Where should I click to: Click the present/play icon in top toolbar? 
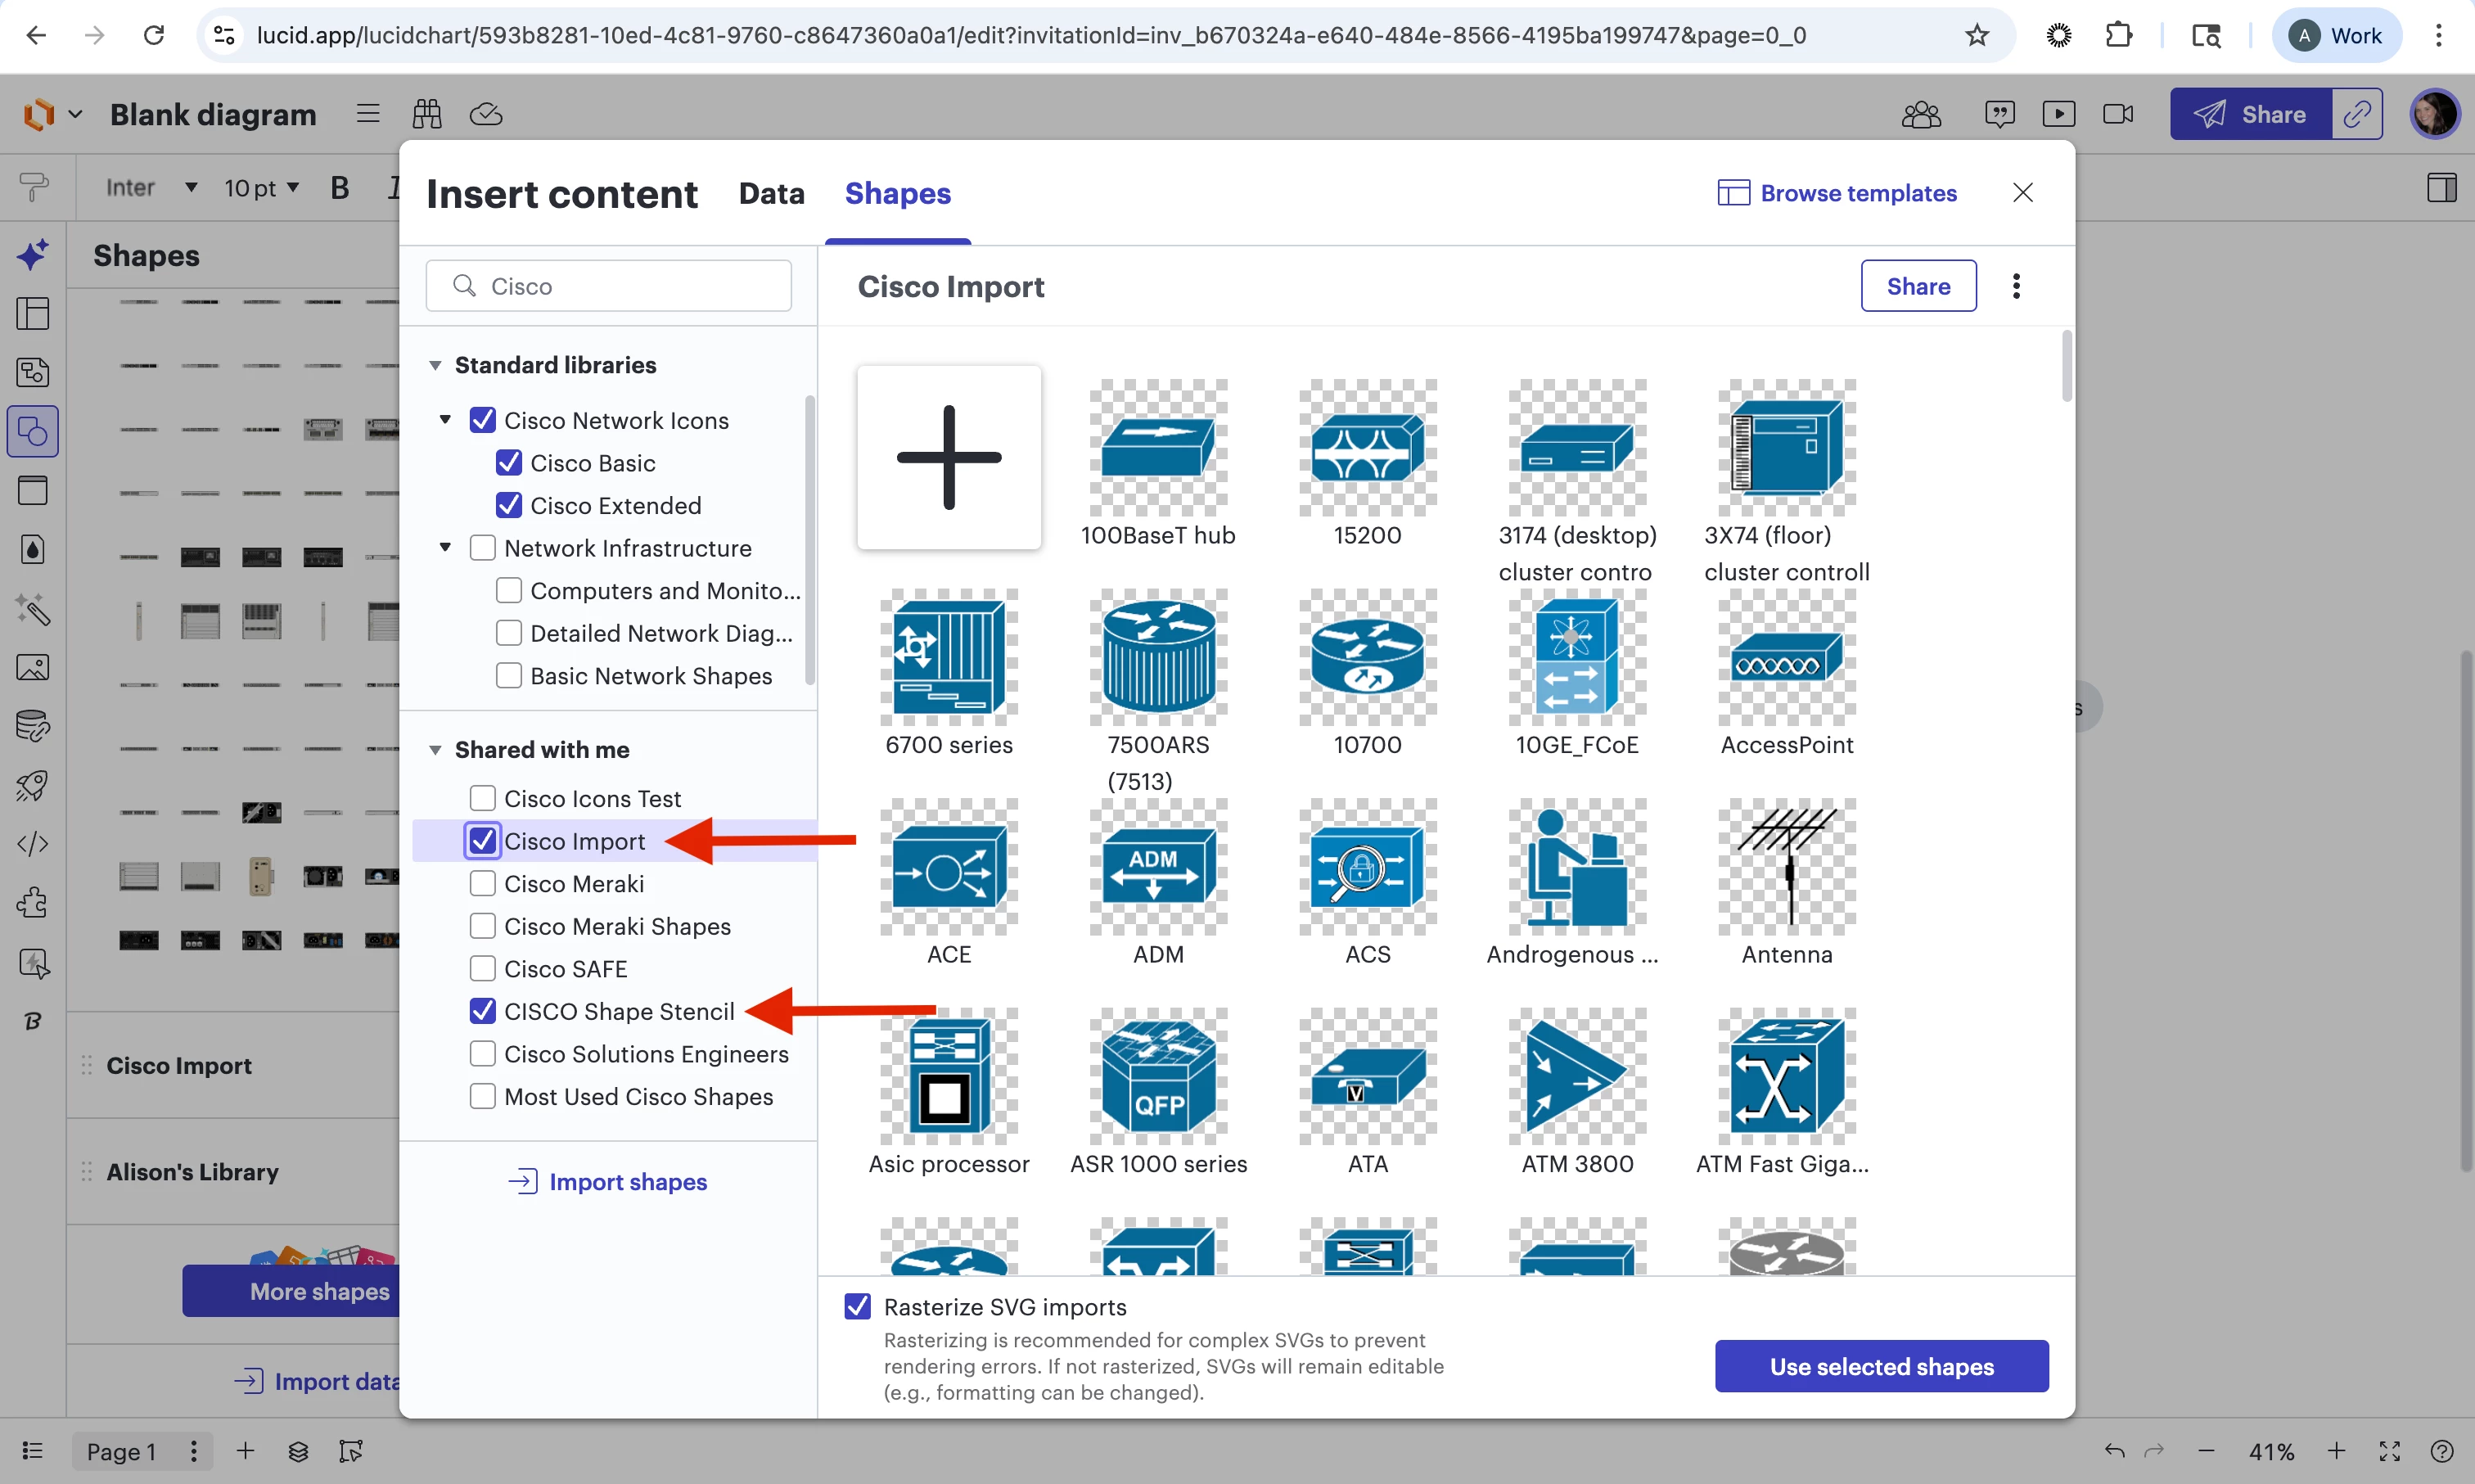[x=2058, y=114]
